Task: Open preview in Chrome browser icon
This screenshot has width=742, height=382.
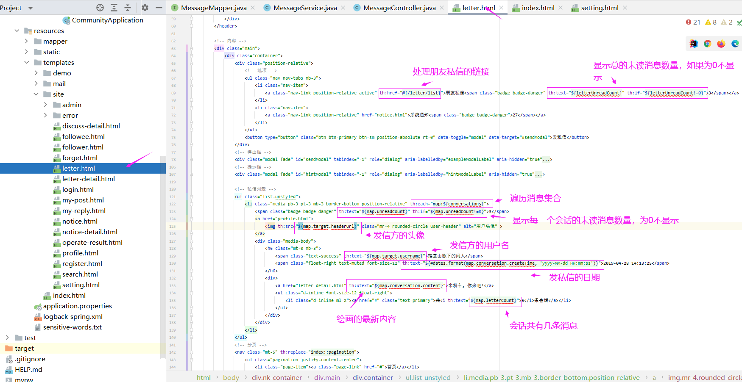Action: click(707, 44)
